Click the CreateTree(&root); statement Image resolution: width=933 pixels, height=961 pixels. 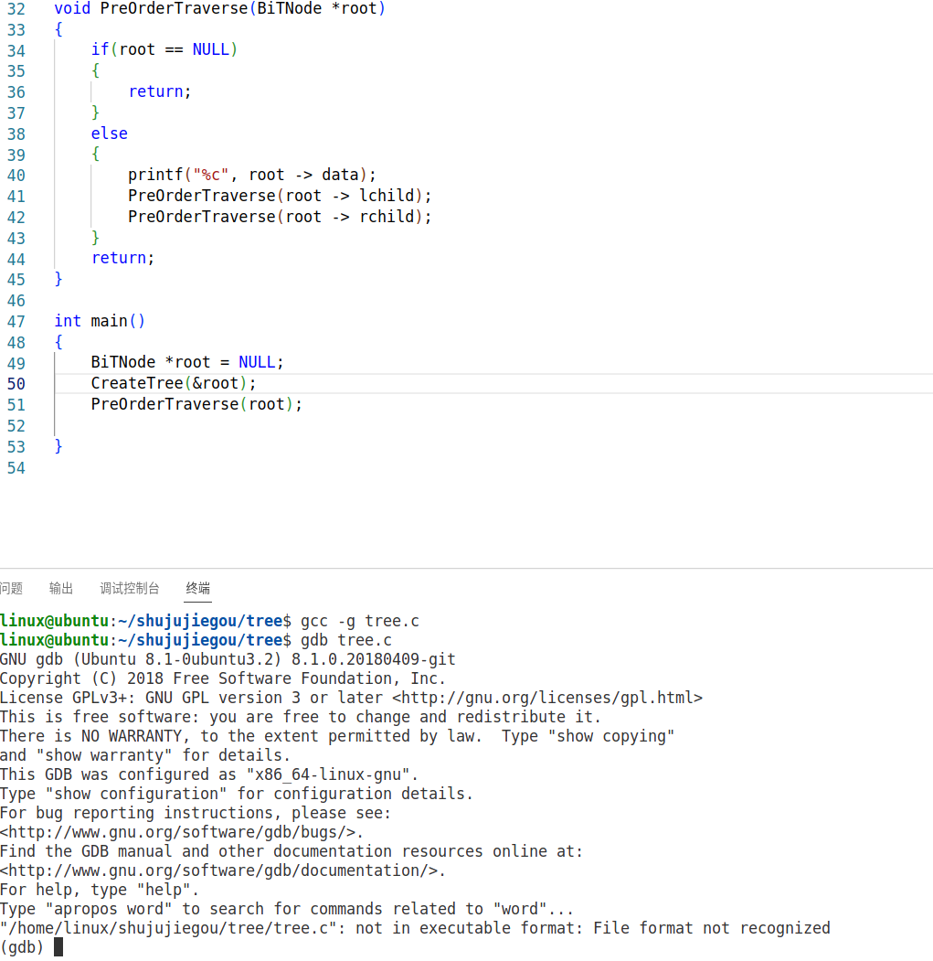(x=174, y=383)
